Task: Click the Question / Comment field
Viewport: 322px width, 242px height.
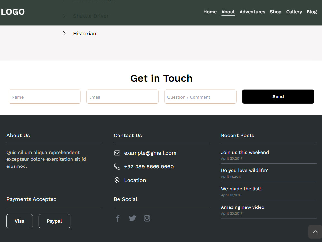Action: point(200,96)
